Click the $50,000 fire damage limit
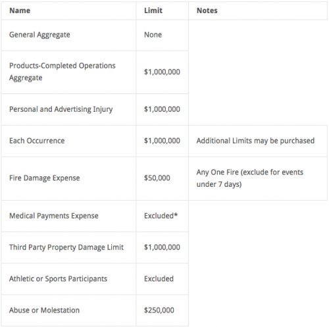The height and width of the screenshot is (327, 329). point(157,178)
